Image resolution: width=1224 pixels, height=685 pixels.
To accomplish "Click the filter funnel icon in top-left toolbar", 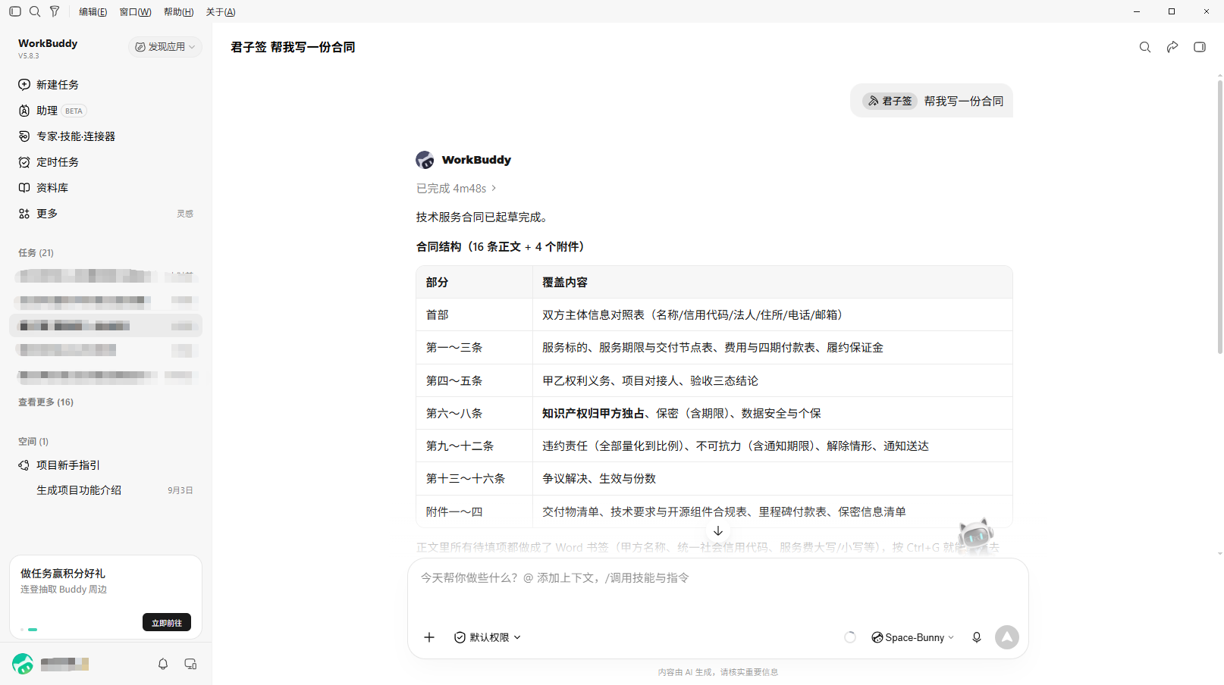I will click(55, 11).
